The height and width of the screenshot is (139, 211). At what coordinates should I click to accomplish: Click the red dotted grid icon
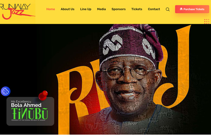point(207,22)
